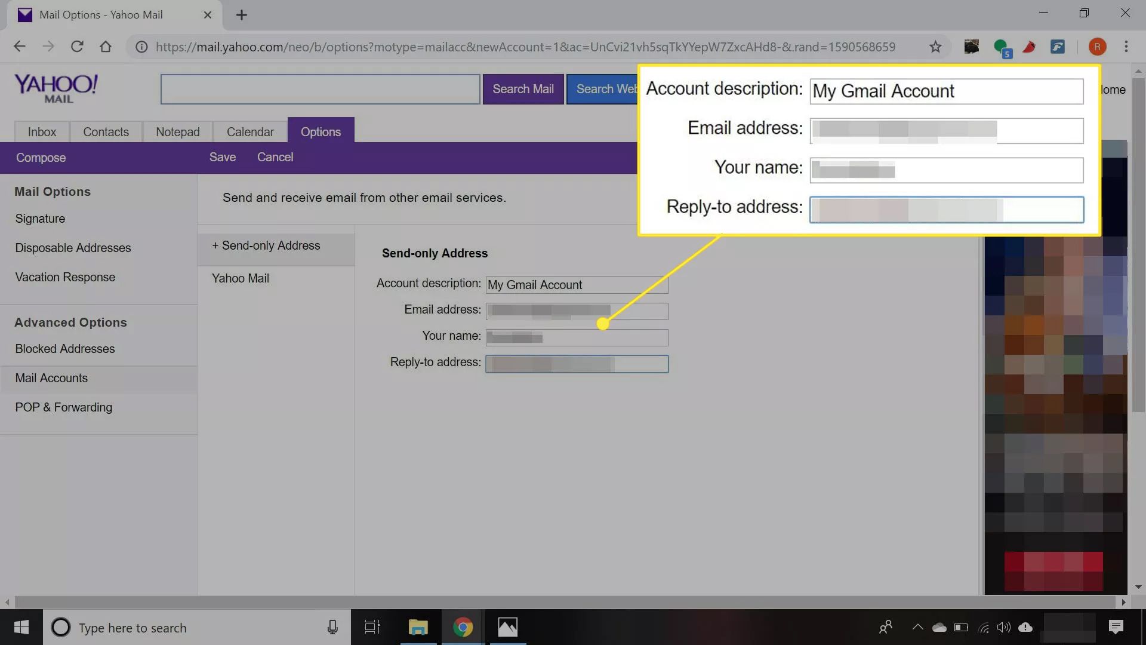
Task: Open the Action Center notifications icon
Action: (1116, 627)
